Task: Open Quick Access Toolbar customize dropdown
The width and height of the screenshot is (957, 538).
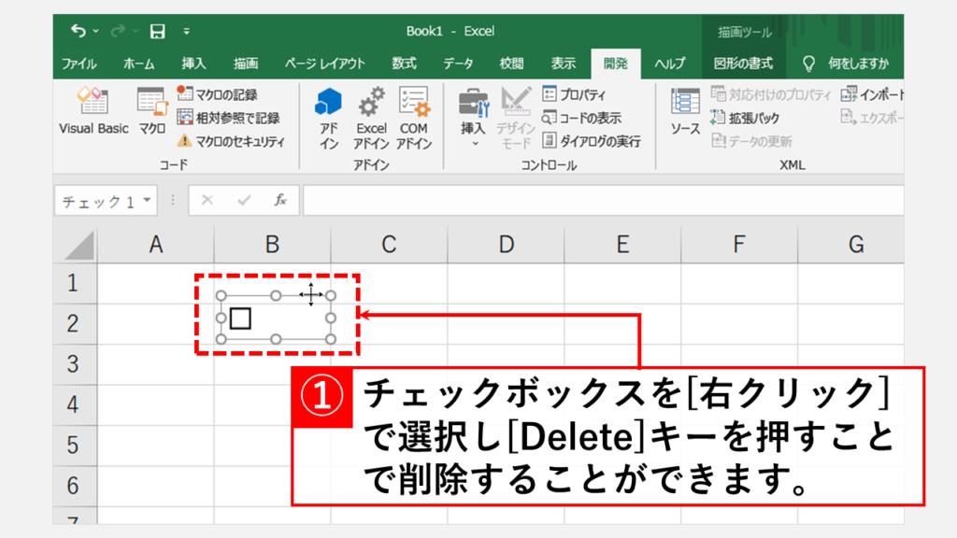Action: click(x=186, y=32)
